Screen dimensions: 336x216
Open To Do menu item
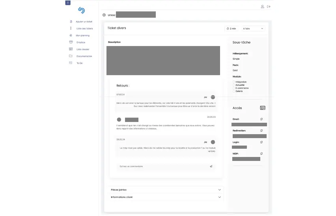[80, 63]
